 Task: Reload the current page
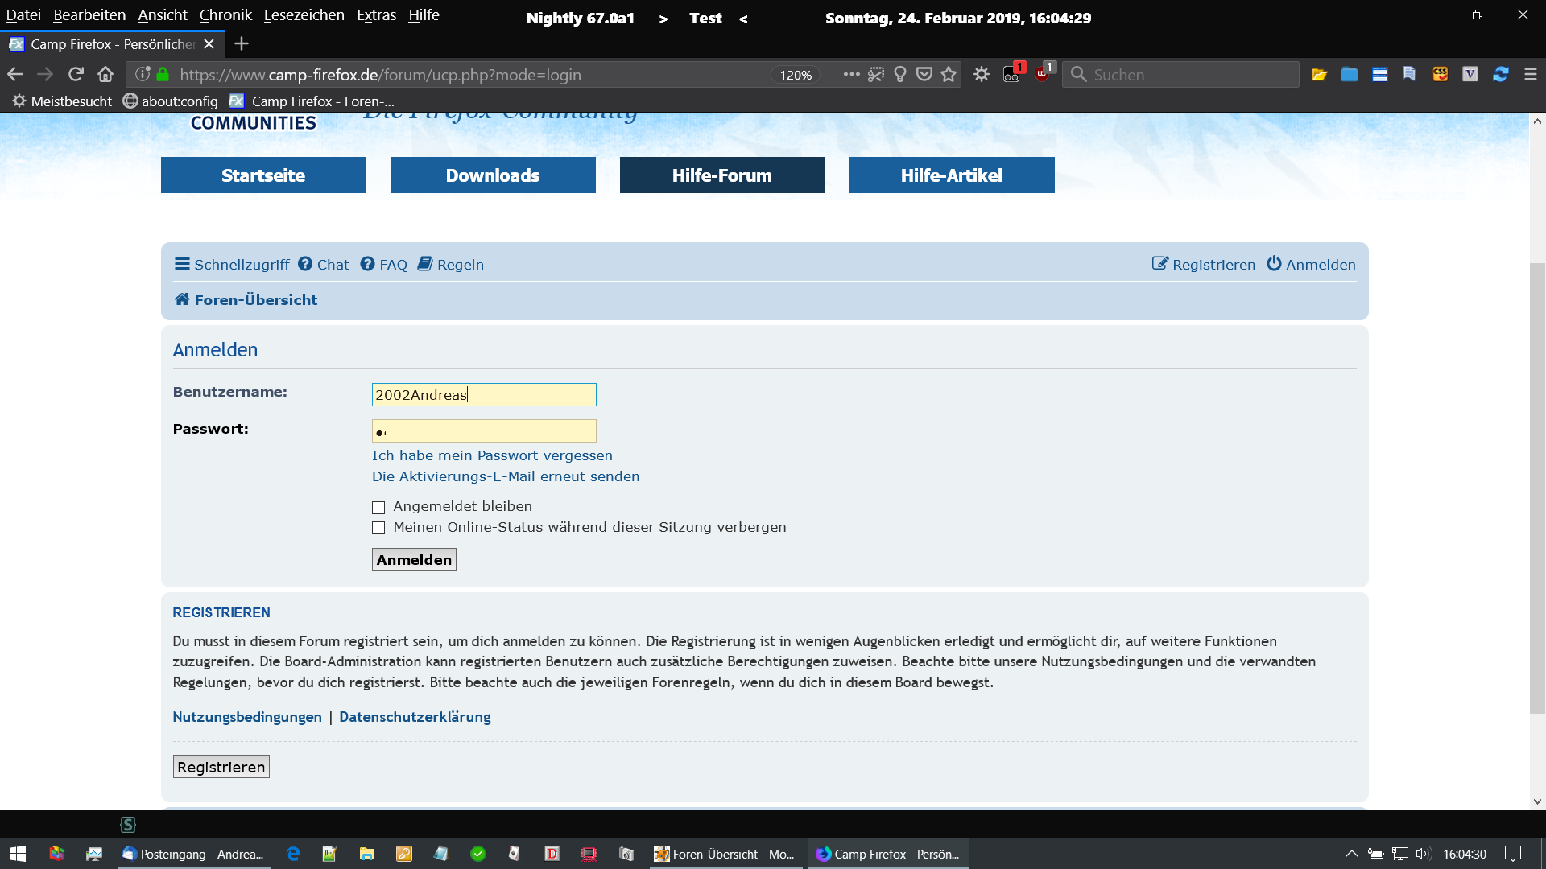(76, 74)
